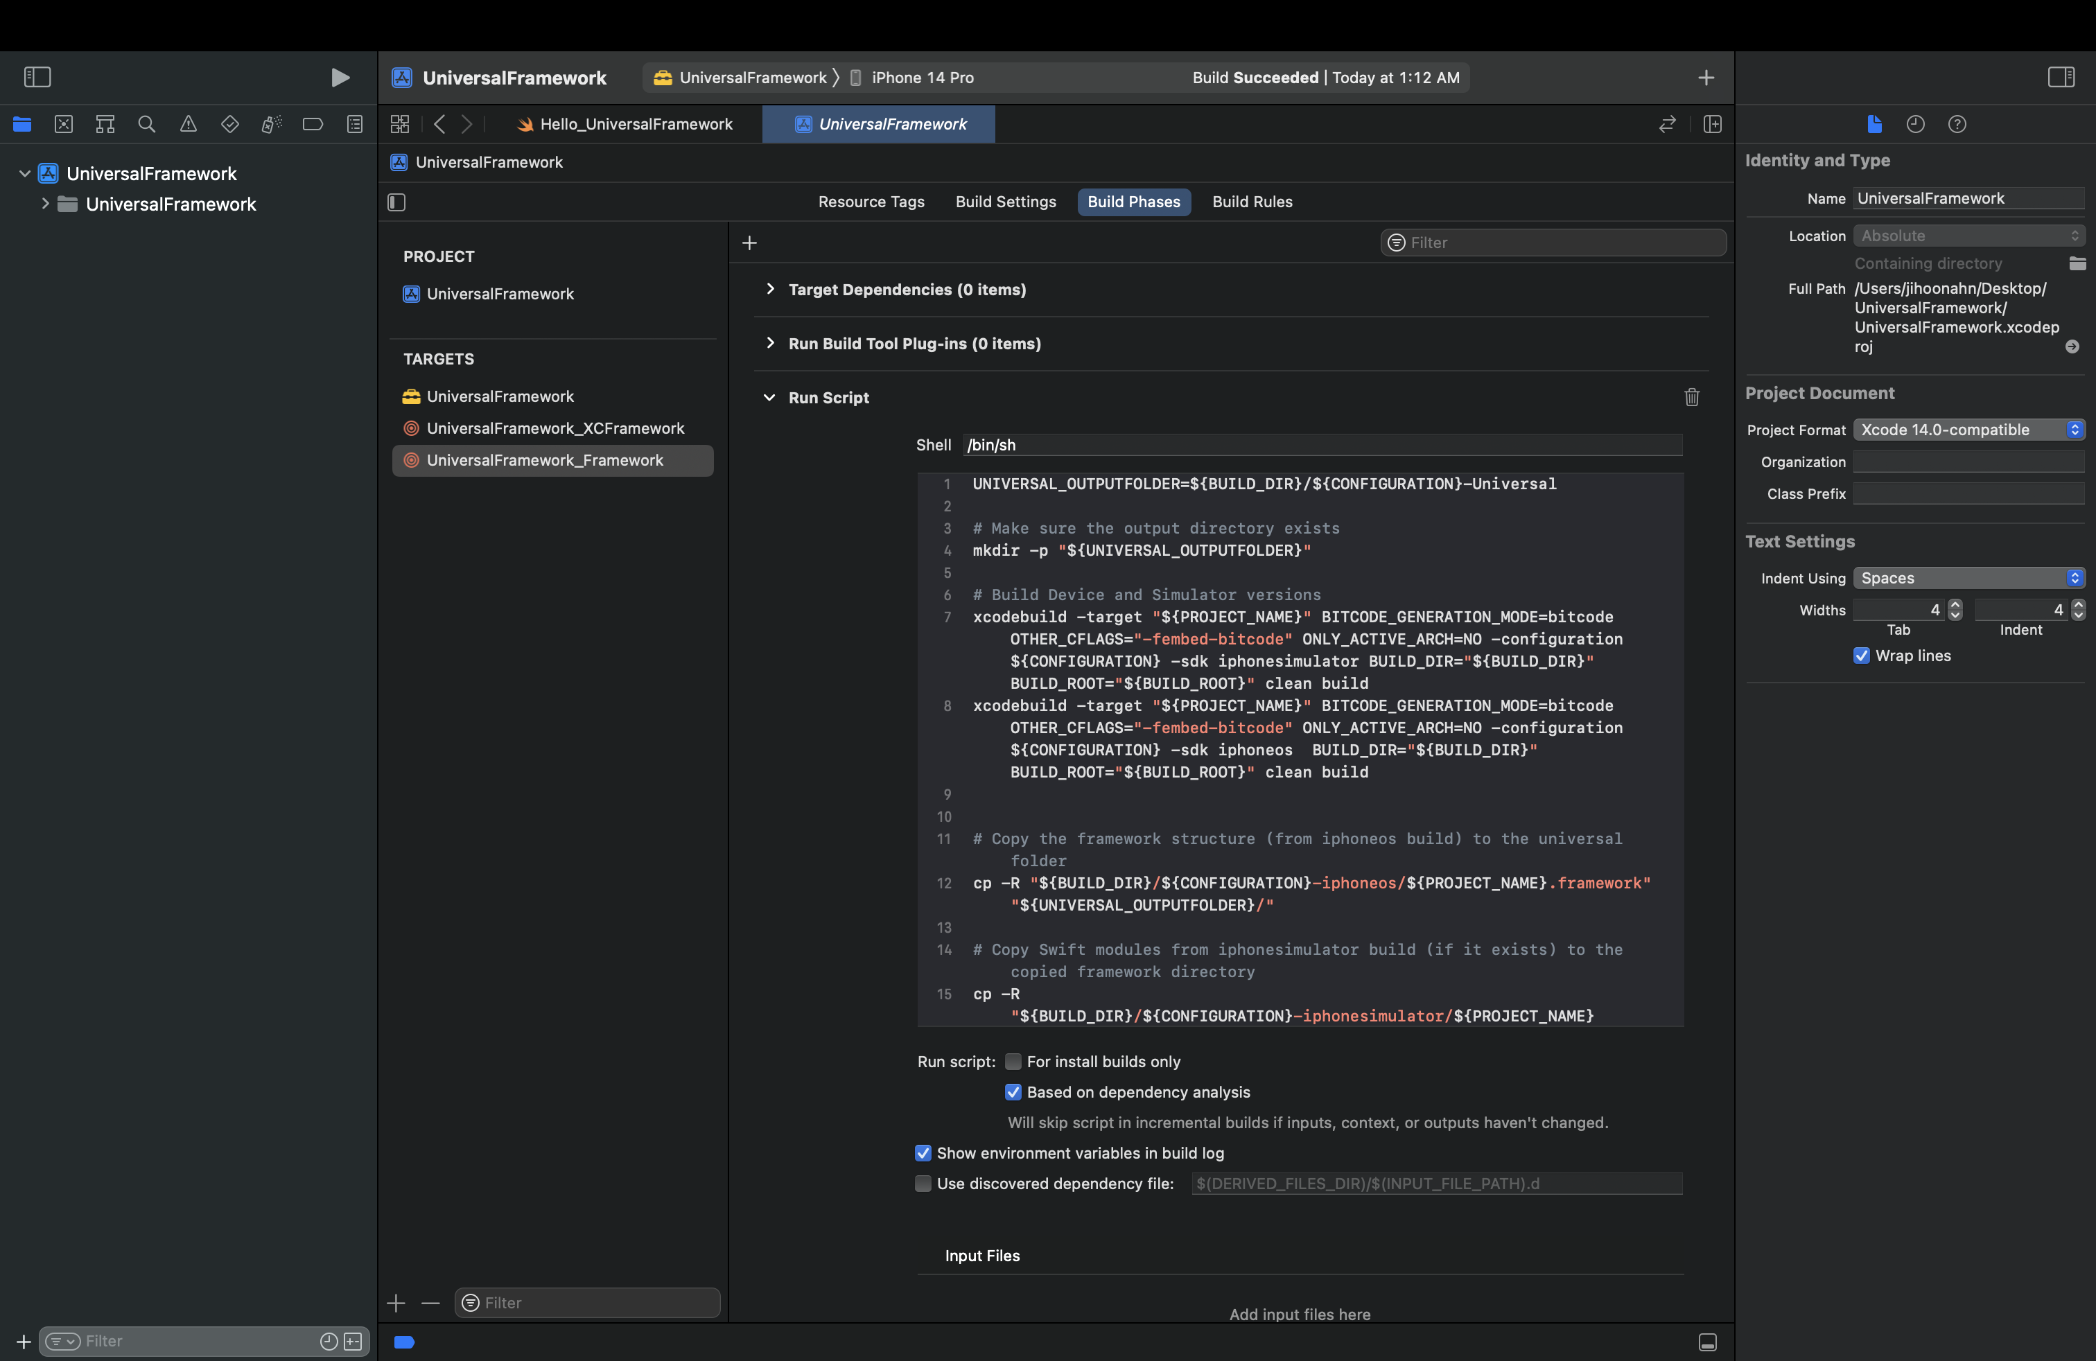Run the project with Play button
This screenshot has height=1361, width=2096.
(340, 78)
